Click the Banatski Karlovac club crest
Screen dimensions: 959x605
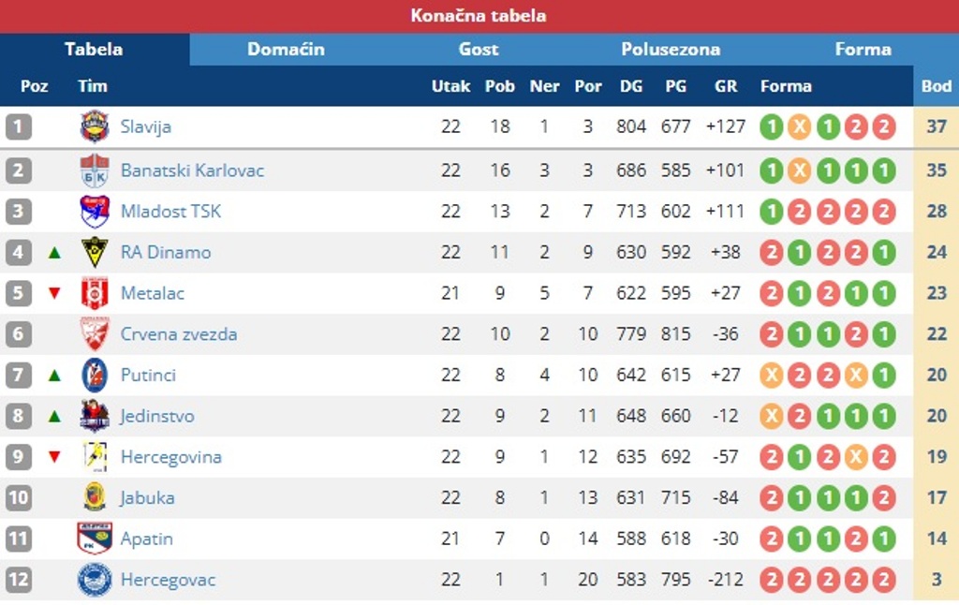click(x=95, y=170)
